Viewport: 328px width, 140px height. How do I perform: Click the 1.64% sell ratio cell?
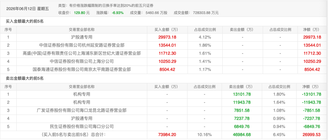pyautogui.click(x=279, y=102)
